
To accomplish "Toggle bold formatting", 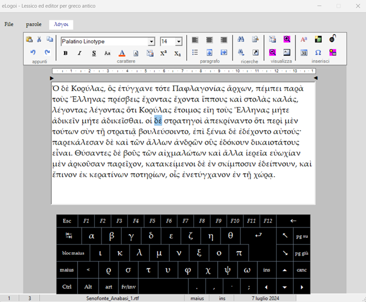I will point(66,53).
